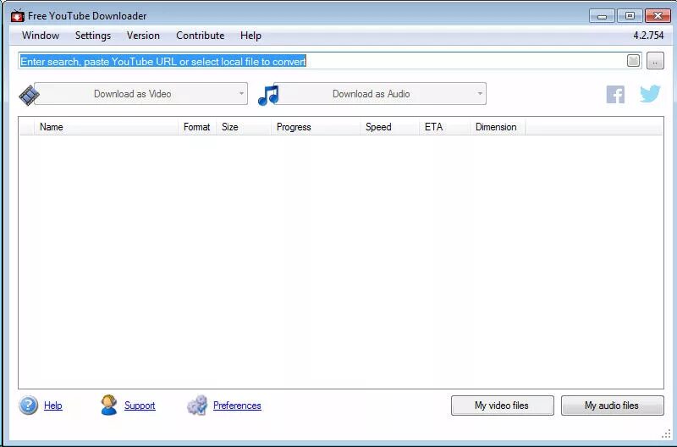Image resolution: width=677 pixels, height=447 pixels.
Task: Maximize the Free YouTube Downloader window
Action: point(630,16)
